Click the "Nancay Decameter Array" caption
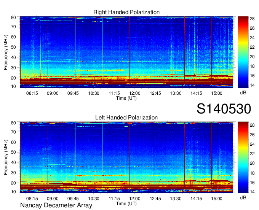 click(56, 205)
